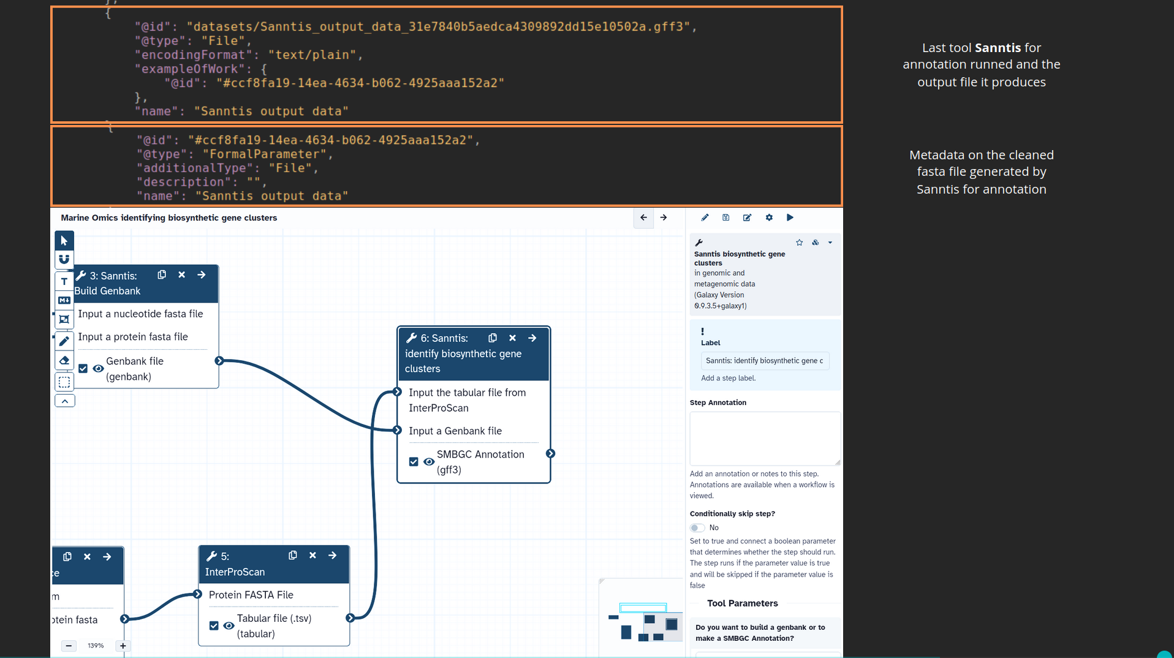This screenshot has height=658, width=1174.
Task: Redo with the forward arrow button
Action: [664, 217]
